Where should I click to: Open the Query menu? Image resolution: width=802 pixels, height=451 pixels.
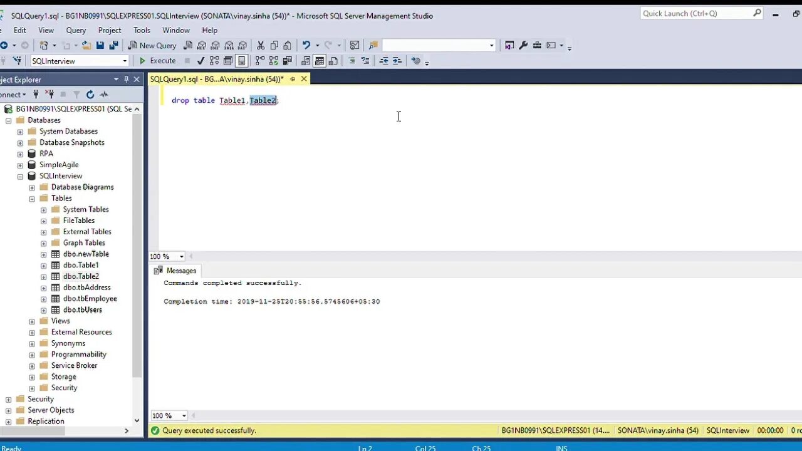[x=76, y=30]
